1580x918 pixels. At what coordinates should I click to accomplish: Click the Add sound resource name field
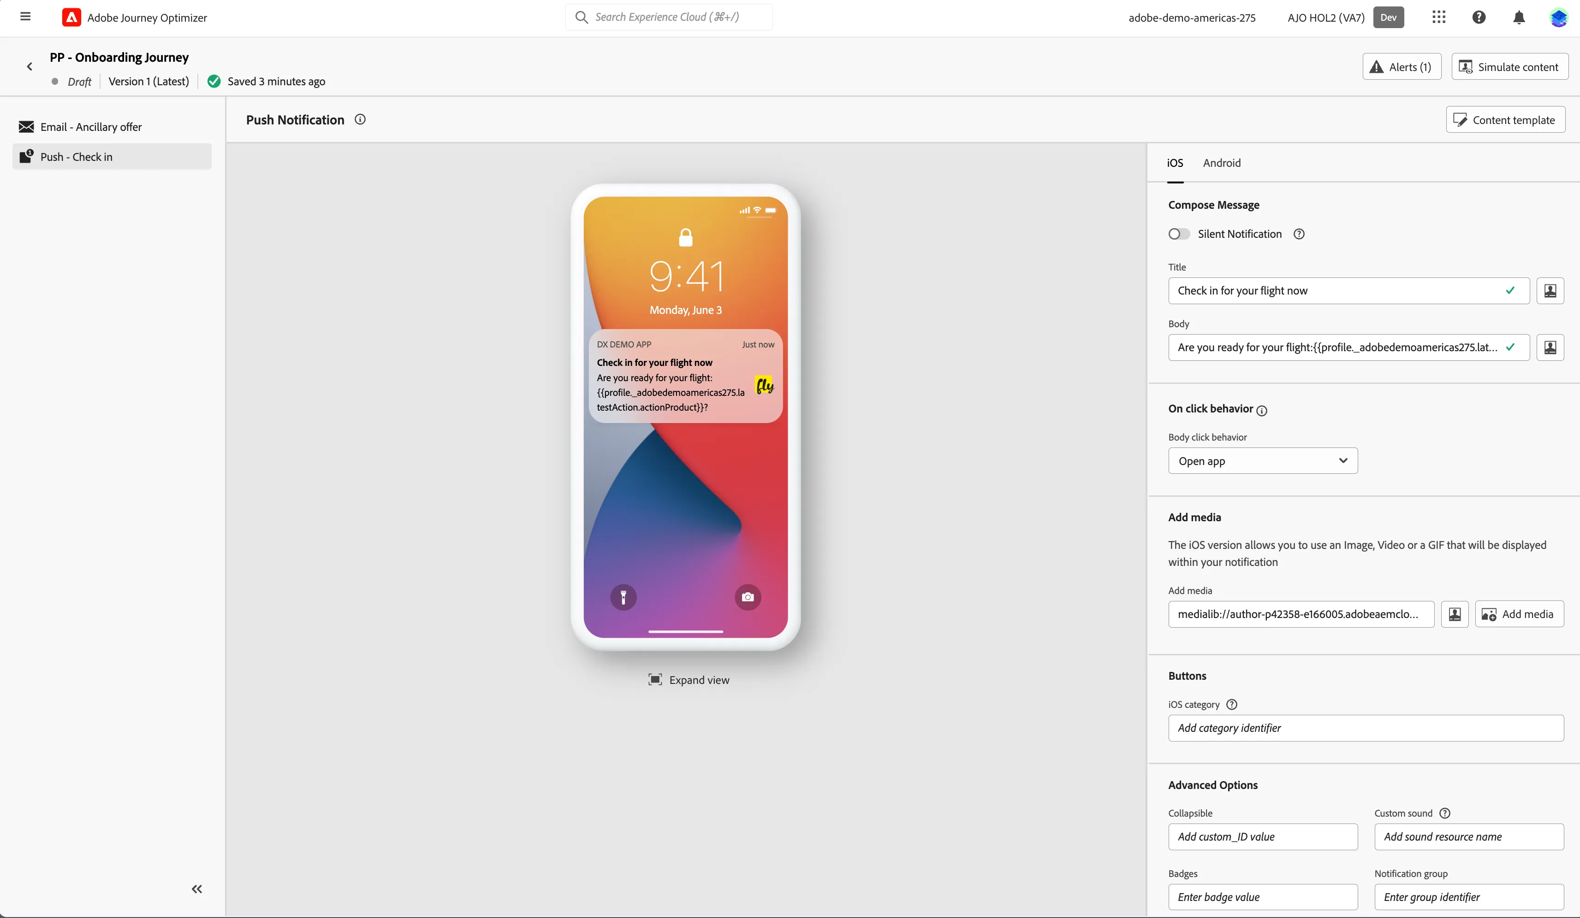(1469, 837)
